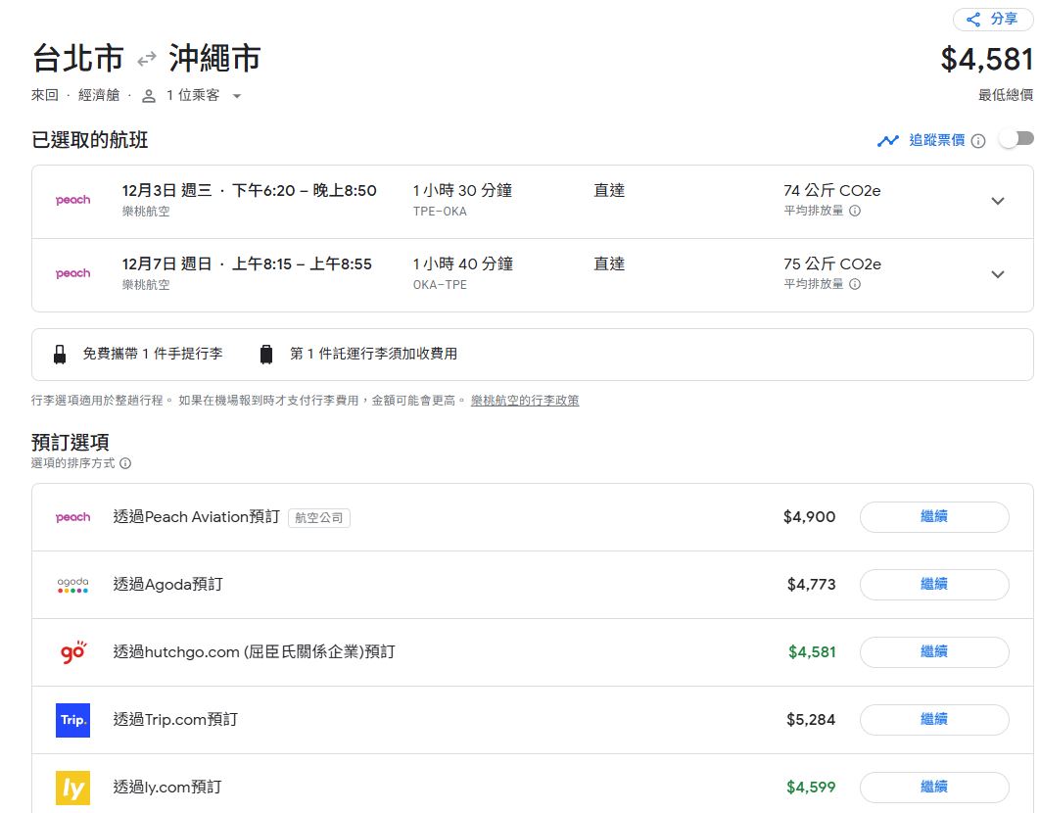
Task: Click the 台北市 origin city text
Action: [78, 59]
